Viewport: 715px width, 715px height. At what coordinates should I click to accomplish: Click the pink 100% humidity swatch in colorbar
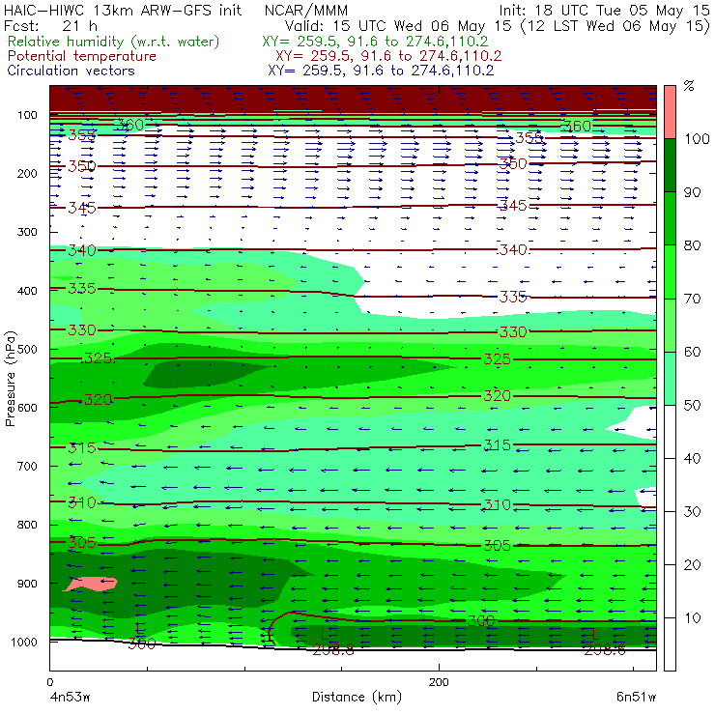point(670,112)
